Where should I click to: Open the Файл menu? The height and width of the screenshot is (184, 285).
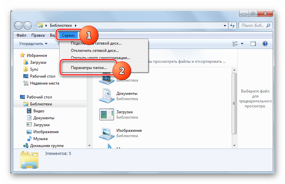pyautogui.click(x=21, y=35)
